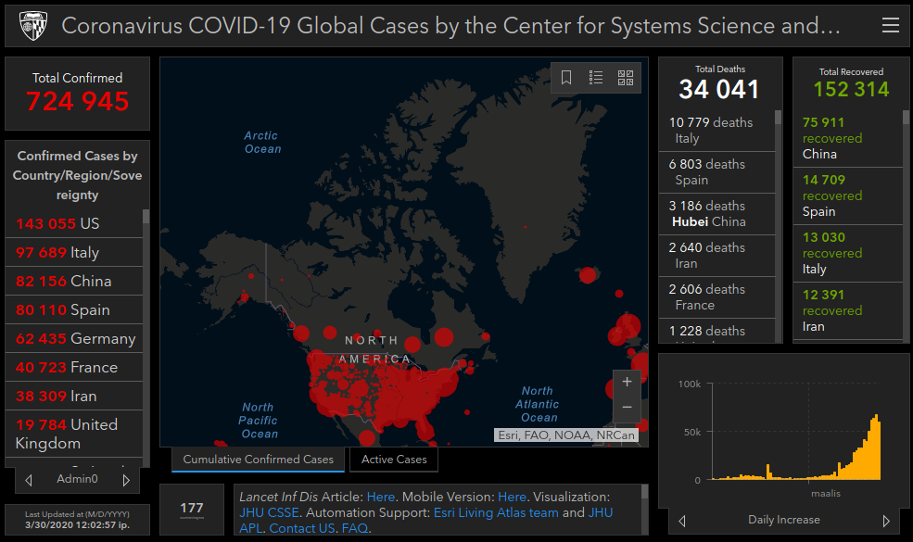Open the map bookmarks icon
The height and width of the screenshot is (542, 913).
566,78
